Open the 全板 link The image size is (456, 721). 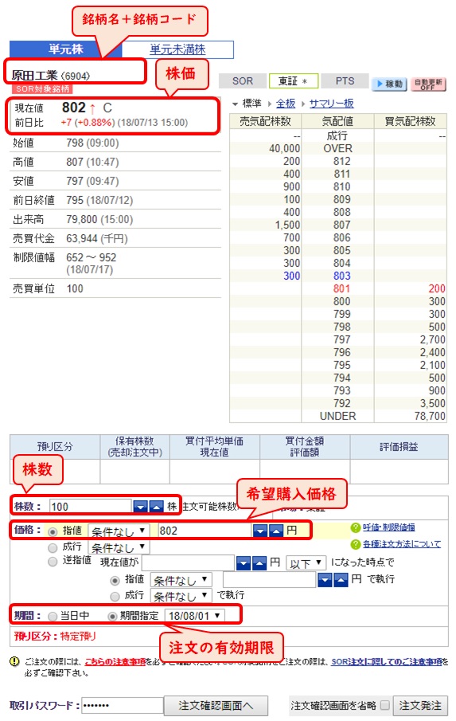[x=285, y=104]
